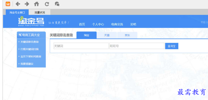Select the 淘宝 platform tab
The image size is (208, 100).
(86, 35)
